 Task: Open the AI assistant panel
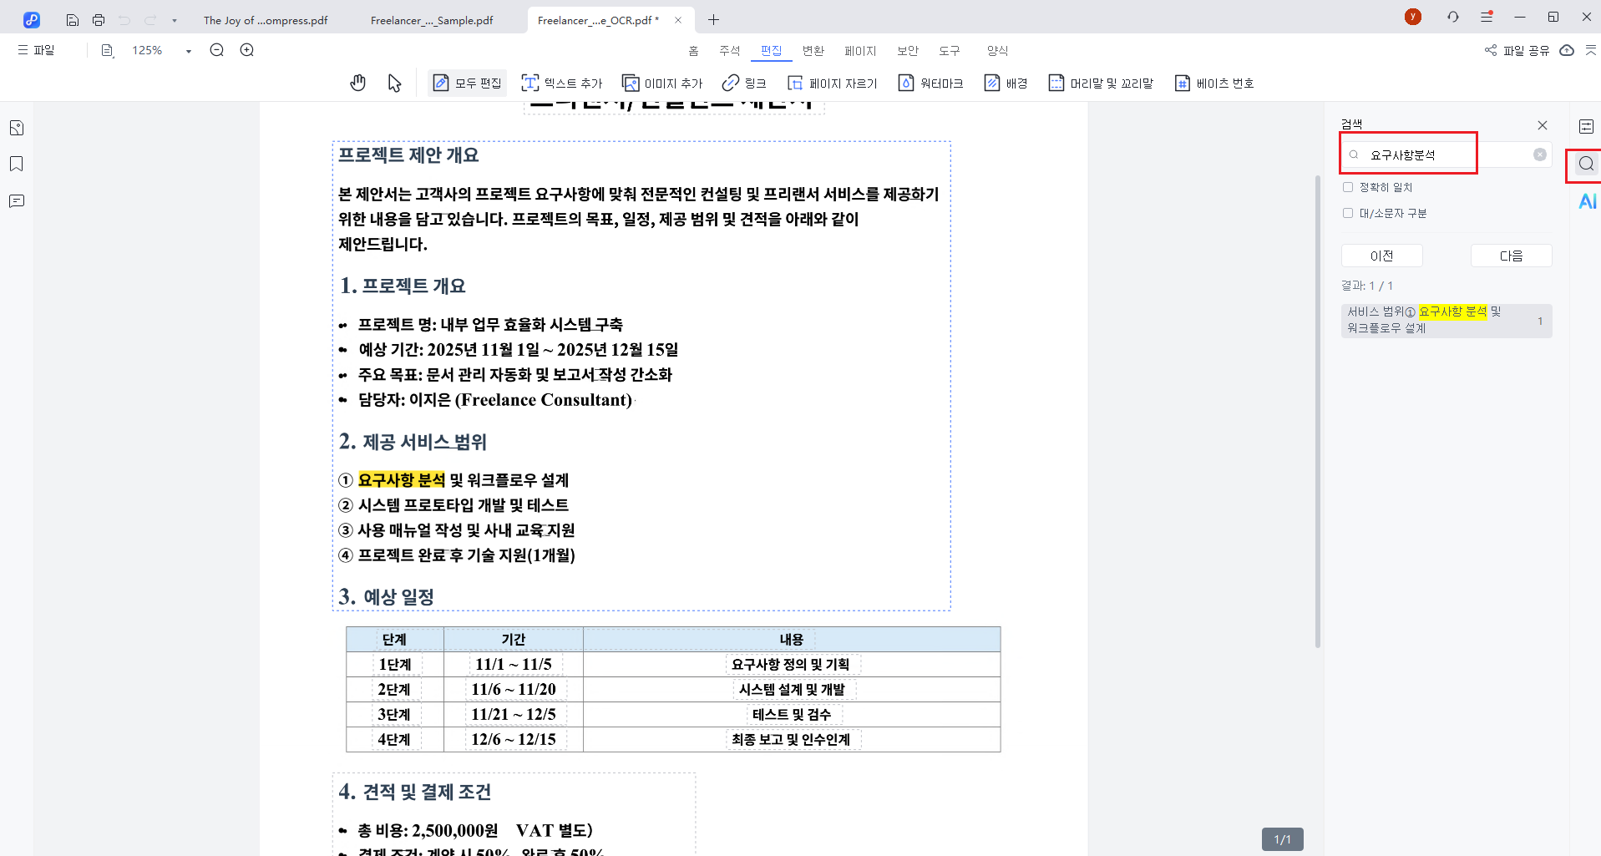1586,200
